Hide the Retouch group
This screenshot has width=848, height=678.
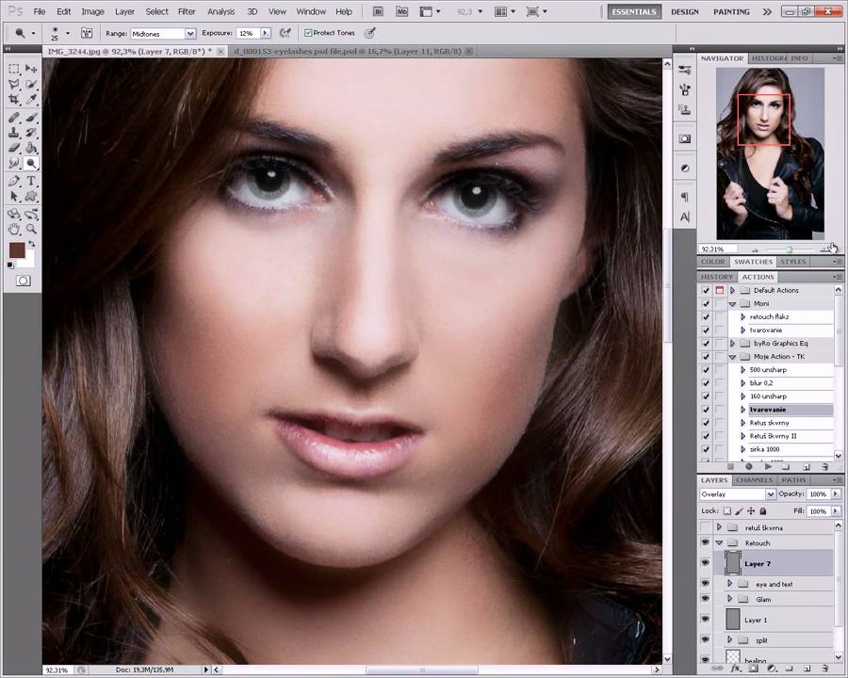tap(705, 542)
